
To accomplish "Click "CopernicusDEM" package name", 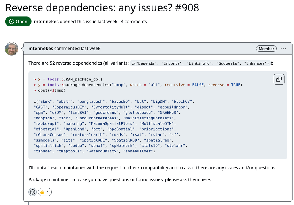I will [69, 107].
